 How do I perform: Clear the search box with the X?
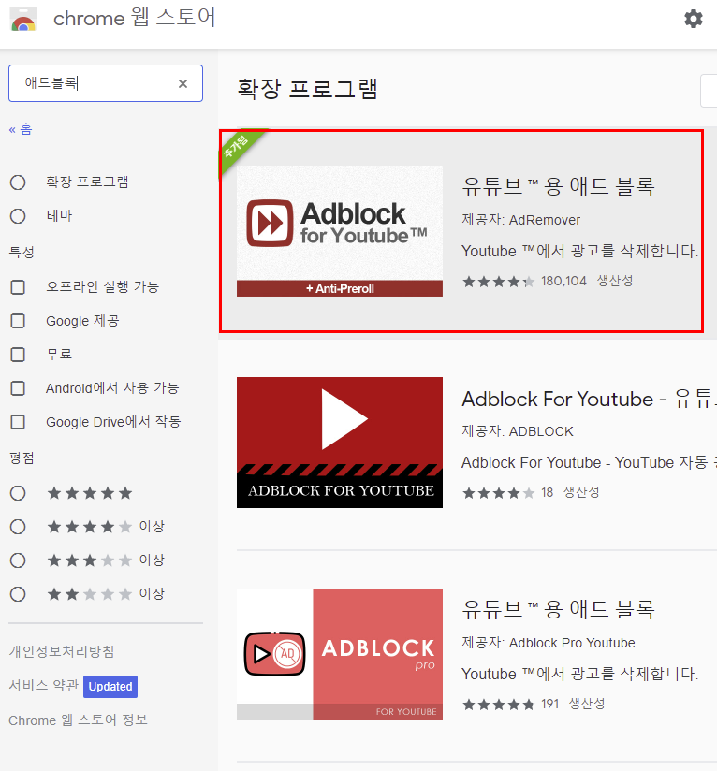point(183,83)
